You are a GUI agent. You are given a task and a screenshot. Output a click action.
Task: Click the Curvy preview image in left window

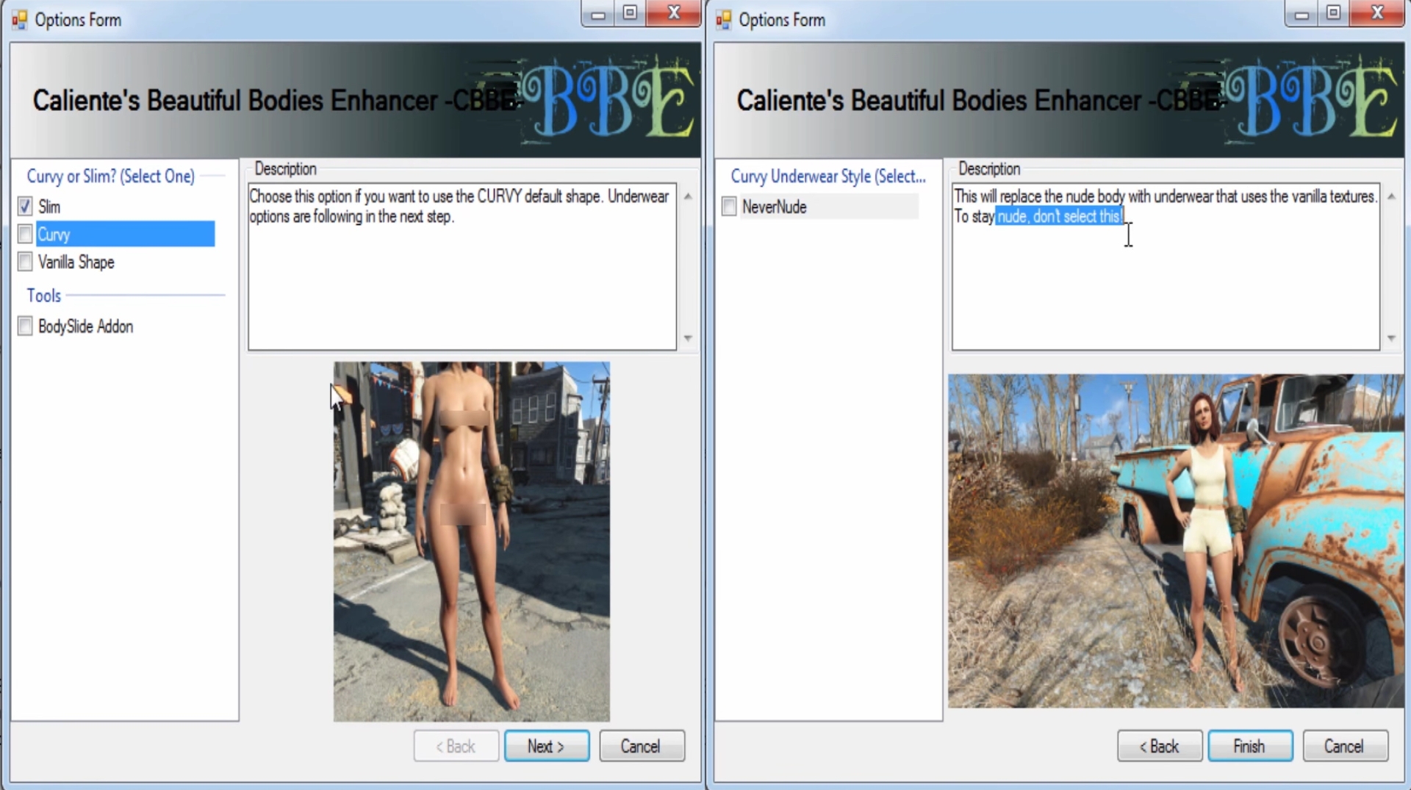[472, 542]
